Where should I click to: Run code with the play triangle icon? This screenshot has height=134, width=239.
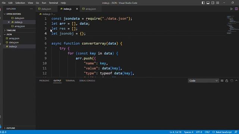[x=231, y=9]
